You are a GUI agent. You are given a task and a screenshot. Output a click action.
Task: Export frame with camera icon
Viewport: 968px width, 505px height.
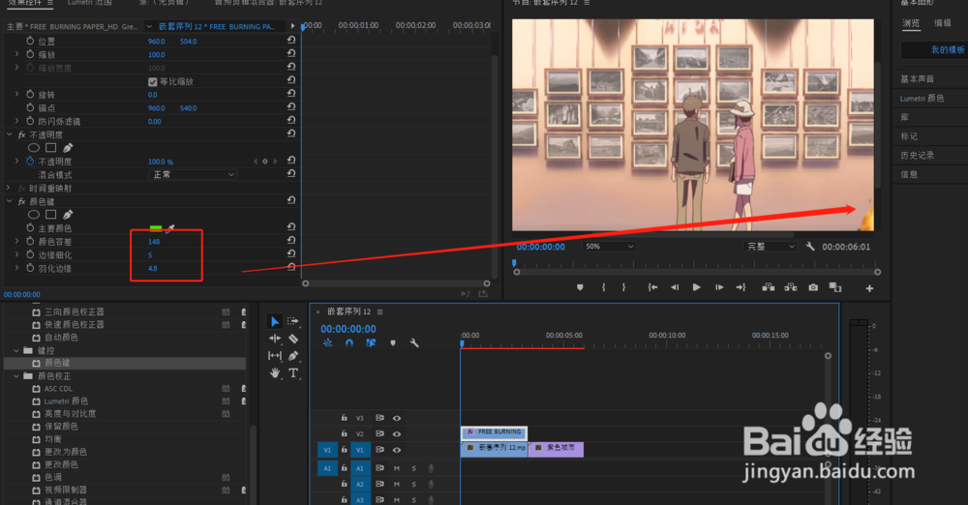[813, 287]
